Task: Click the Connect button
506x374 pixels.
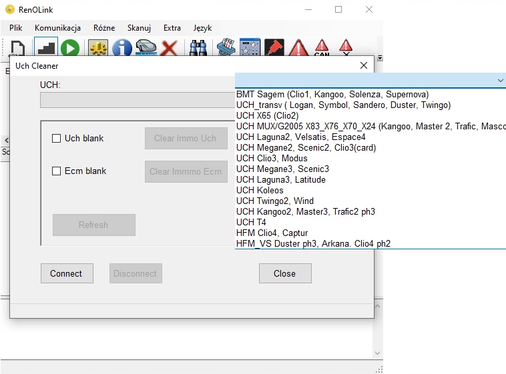Action: click(67, 273)
